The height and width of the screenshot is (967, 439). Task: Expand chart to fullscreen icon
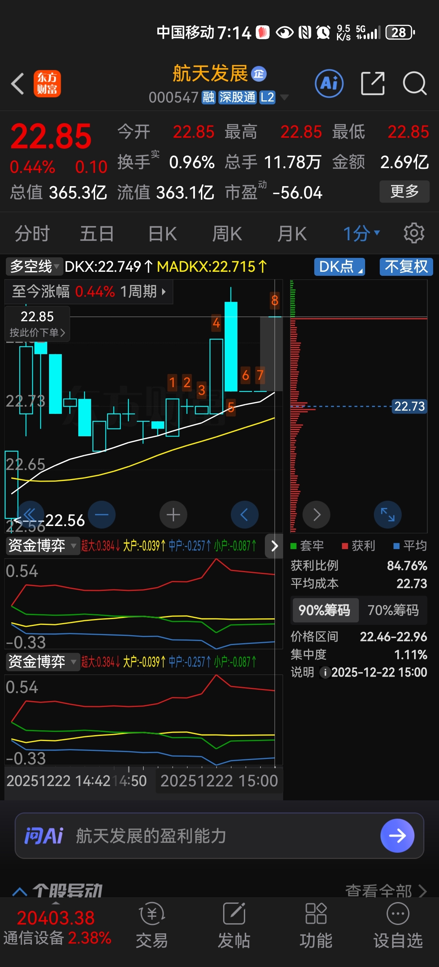[x=388, y=514]
